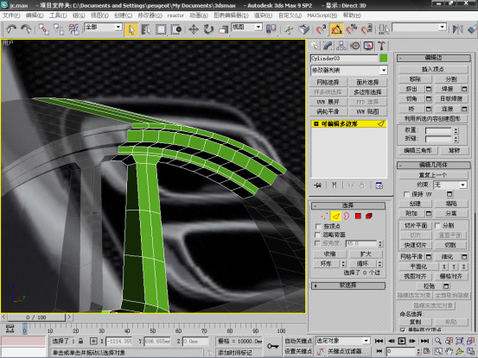Click the green object color swatch
Screen dimensions: 478x358
pos(384,58)
